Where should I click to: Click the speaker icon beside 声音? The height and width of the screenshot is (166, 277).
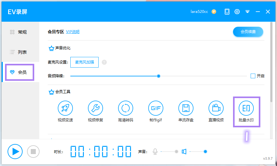click(x=184, y=152)
